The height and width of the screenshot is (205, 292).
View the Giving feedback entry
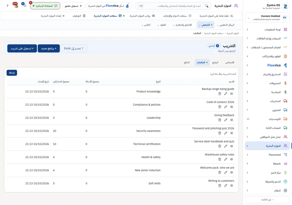point(232,120)
